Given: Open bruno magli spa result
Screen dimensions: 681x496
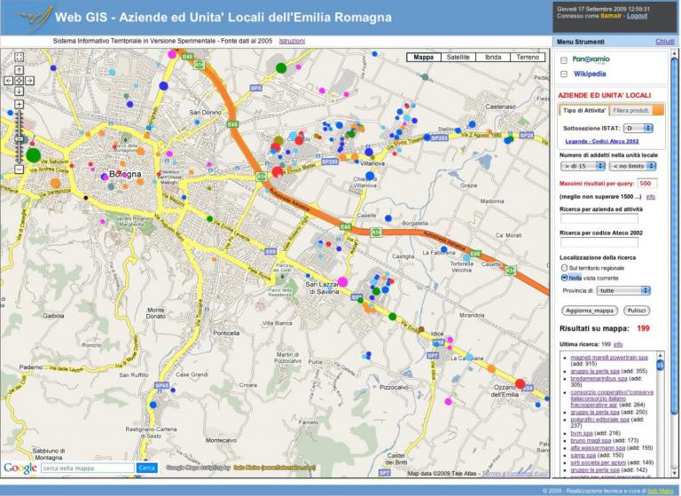Looking at the screenshot, I should click(591, 440).
